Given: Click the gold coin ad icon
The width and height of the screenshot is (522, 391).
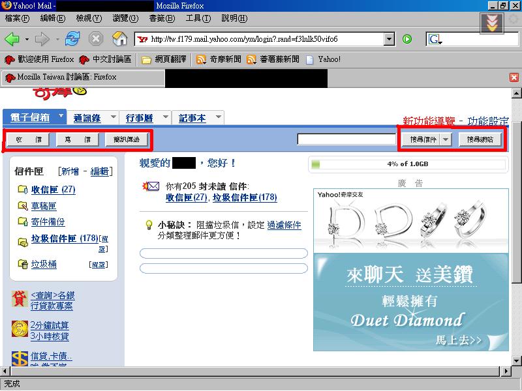Looking at the screenshot, I should pyautogui.click(x=20, y=329).
